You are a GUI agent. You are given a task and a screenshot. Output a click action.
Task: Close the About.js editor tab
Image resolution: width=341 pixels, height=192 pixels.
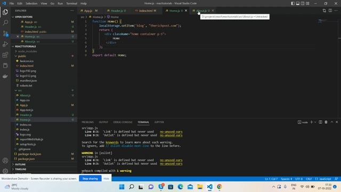pos(213,11)
